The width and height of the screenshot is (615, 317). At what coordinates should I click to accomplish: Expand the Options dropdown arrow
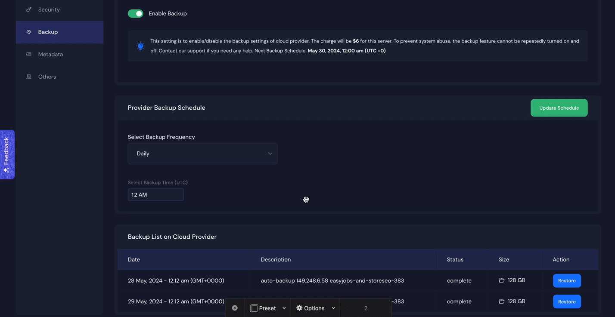click(333, 308)
